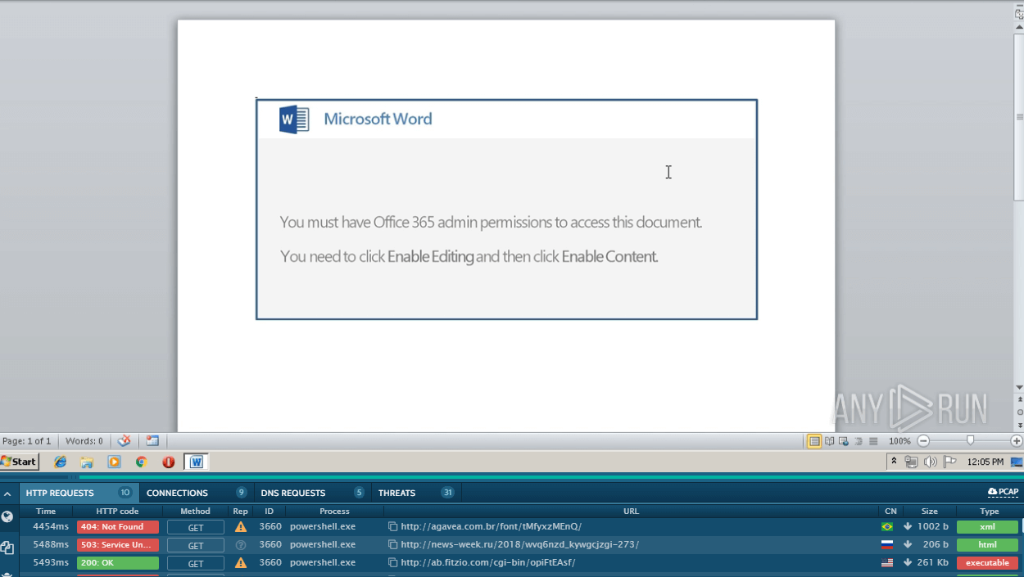Image resolution: width=1024 pixels, height=577 pixels.
Task: Click the zoom in plus button
Action: coord(1017,441)
